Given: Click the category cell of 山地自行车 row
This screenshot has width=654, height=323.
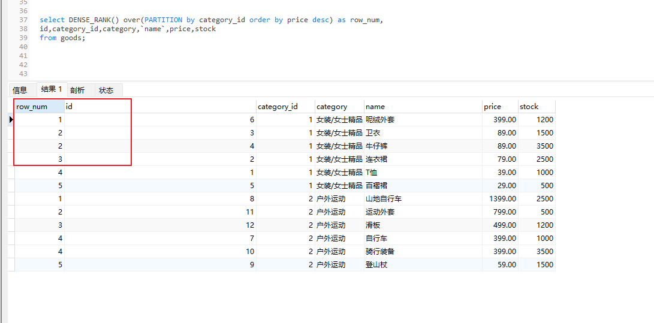Looking at the screenshot, I should pyautogui.click(x=339, y=199).
